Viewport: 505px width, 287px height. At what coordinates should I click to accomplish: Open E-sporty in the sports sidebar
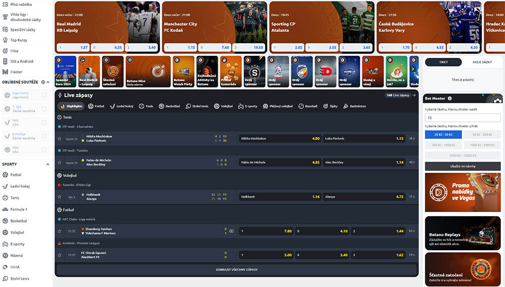click(17, 244)
